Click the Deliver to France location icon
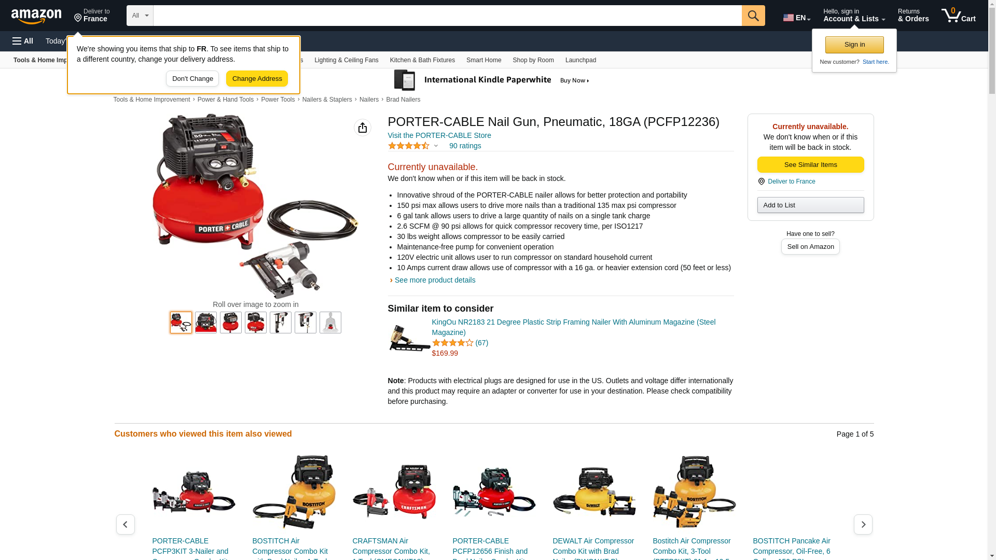This screenshot has width=996, height=560. tap(761, 181)
